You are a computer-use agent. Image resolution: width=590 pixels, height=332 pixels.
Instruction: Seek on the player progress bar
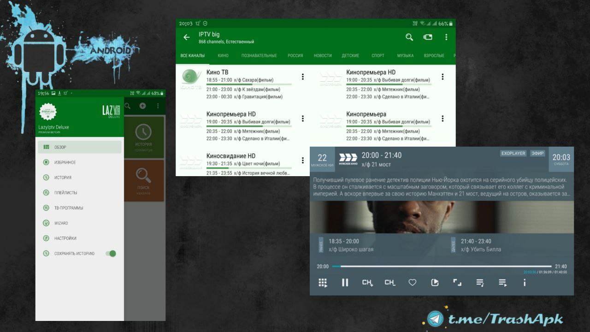(442, 267)
